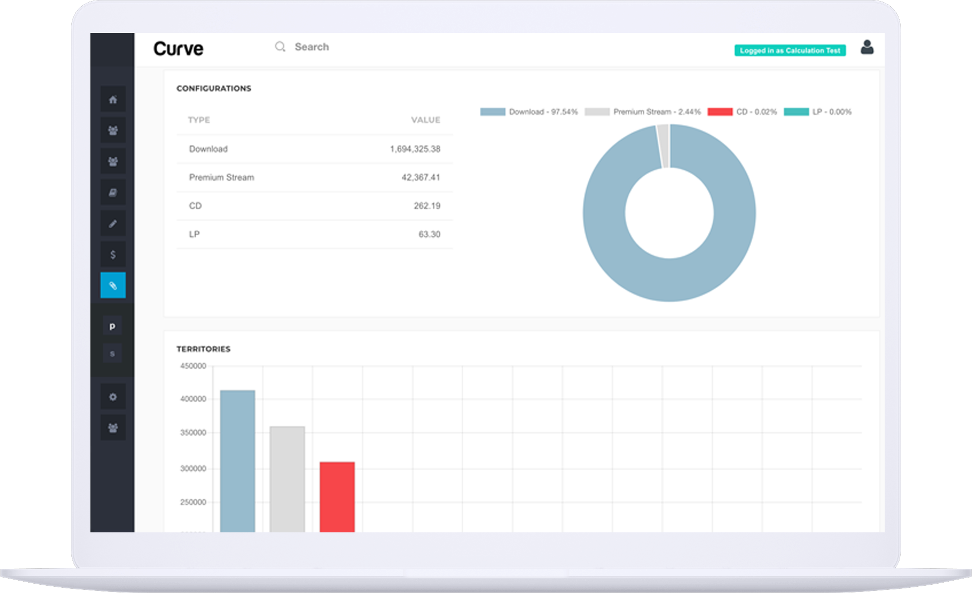
Task: Open the account menu via the profile icon
Action: pyautogui.click(x=868, y=48)
